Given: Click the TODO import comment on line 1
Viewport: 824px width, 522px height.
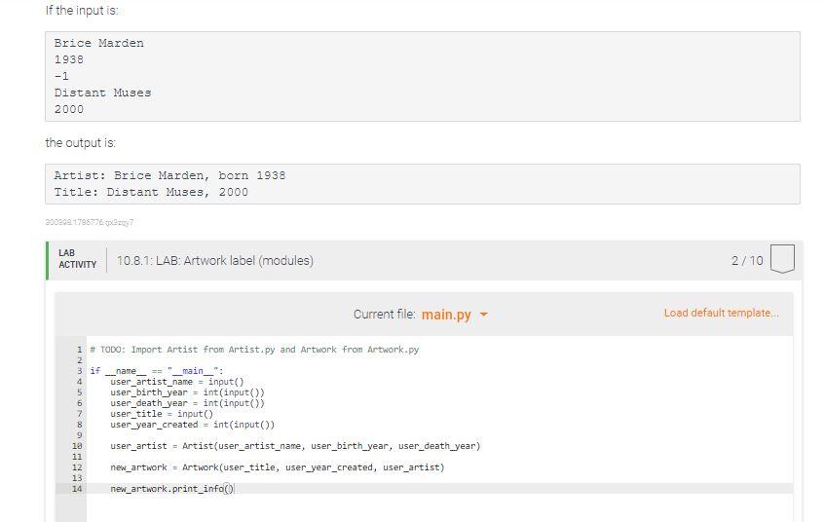Looking at the screenshot, I should [254, 350].
